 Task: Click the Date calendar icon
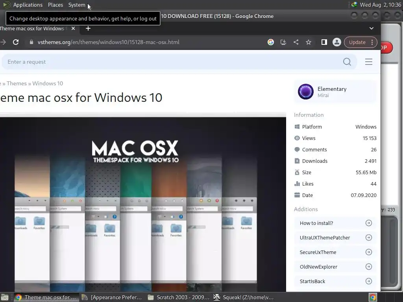(x=297, y=195)
